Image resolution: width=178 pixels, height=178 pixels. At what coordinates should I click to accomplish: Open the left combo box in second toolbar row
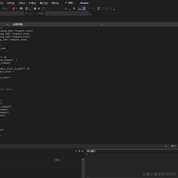click(12, 13)
